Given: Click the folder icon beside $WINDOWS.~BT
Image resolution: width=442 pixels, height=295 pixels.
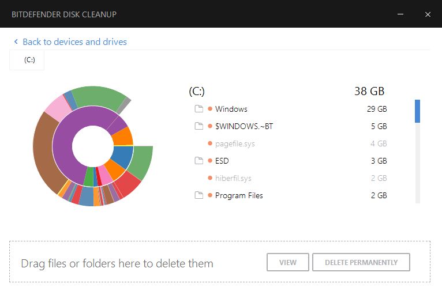Looking at the screenshot, I should coord(198,126).
